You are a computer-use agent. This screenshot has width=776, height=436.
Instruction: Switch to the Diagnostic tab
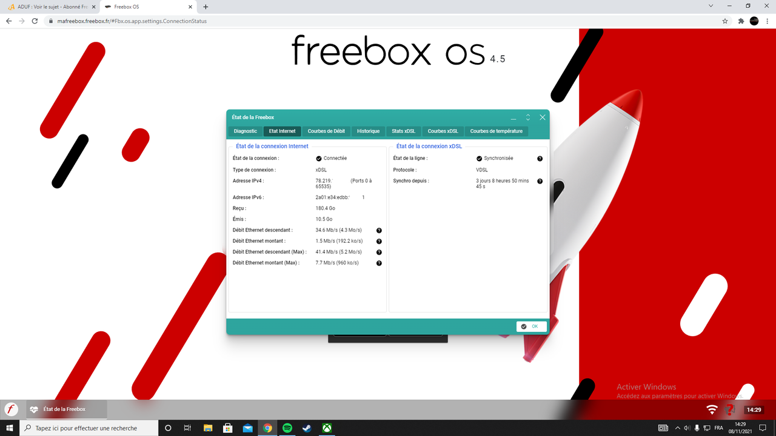point(246,131)
